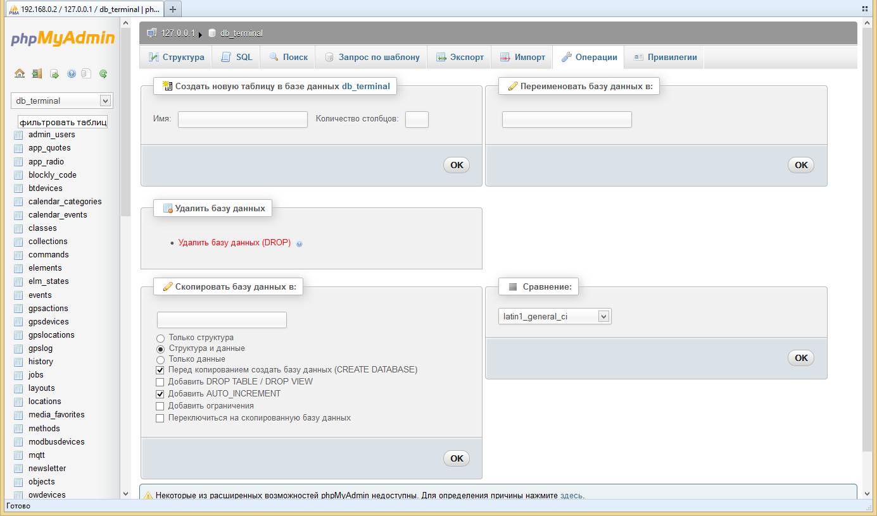Open the Привилегии tab
The width and height of the screenshot is (877, 516).
(x=665, y=57)
